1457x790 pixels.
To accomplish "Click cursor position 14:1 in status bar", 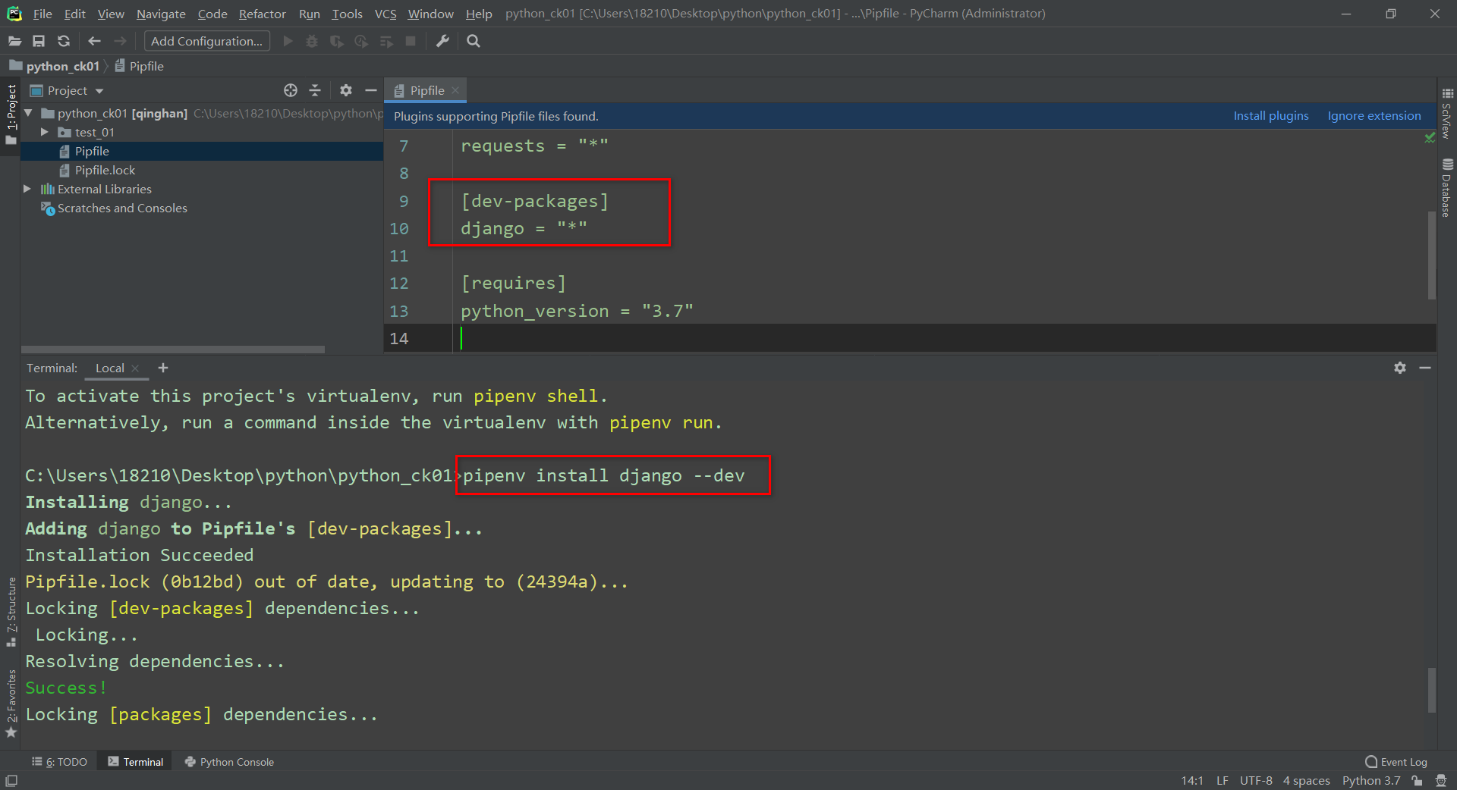I will click(x=1192, y=781).
